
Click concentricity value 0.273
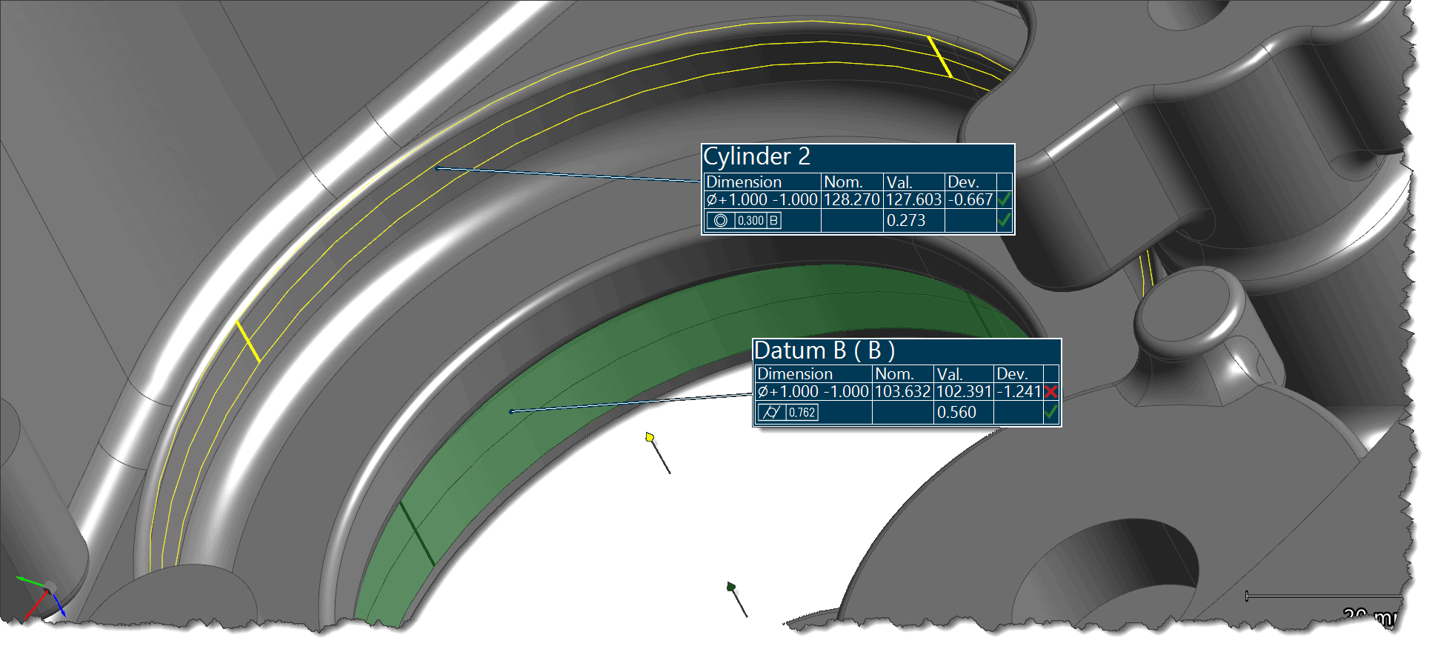click(x=905, y=221)
